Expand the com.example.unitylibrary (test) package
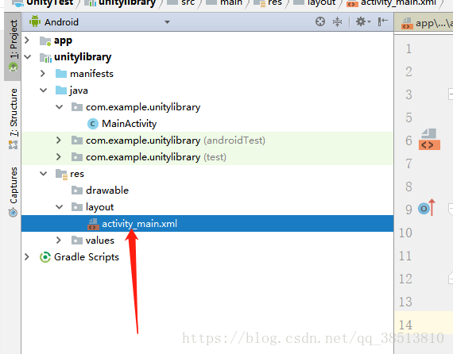 tap(59, 157)
